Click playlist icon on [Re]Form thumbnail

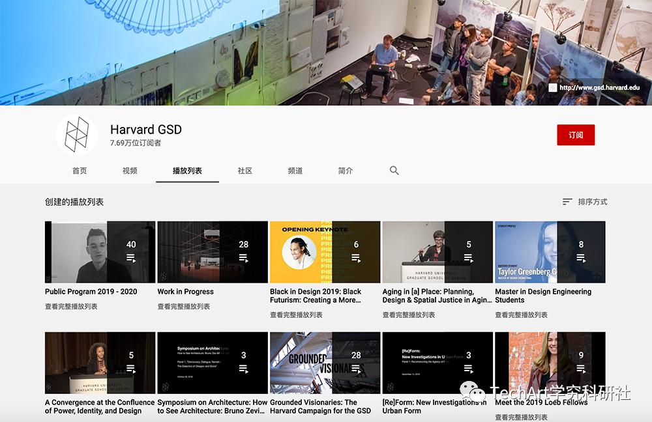click(x=469, y=369)
